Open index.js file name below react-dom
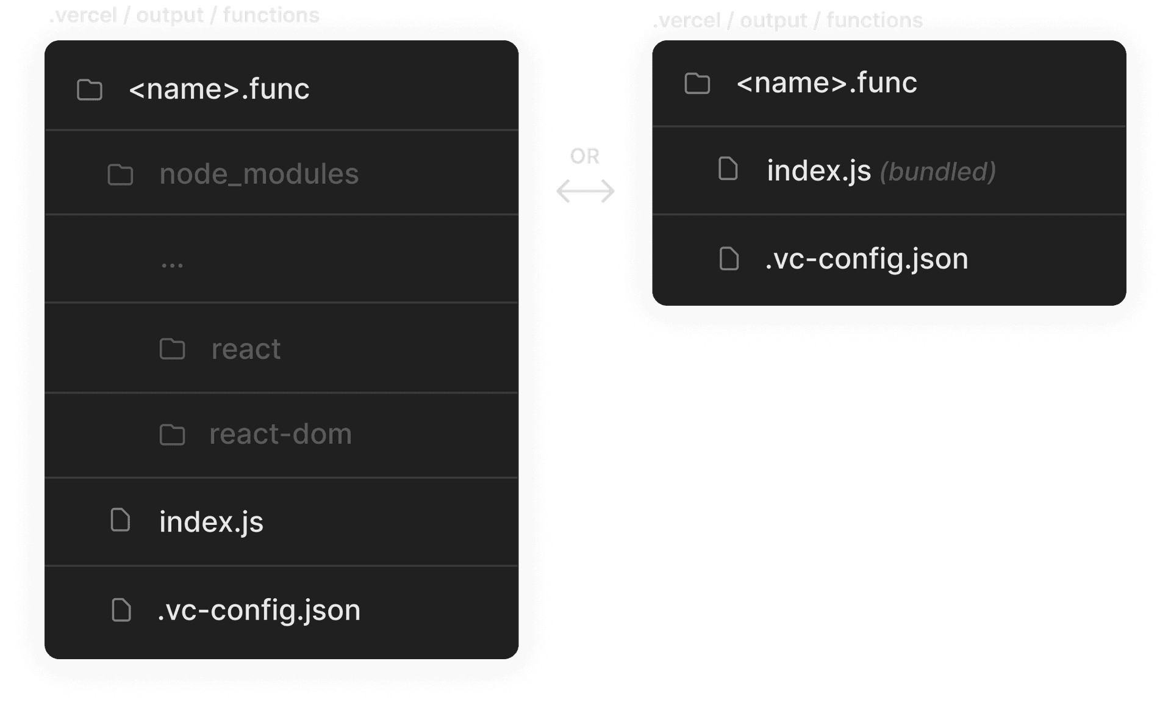Screen dimensions: 1171x708 pyautogui.click(x=211, y=522)
